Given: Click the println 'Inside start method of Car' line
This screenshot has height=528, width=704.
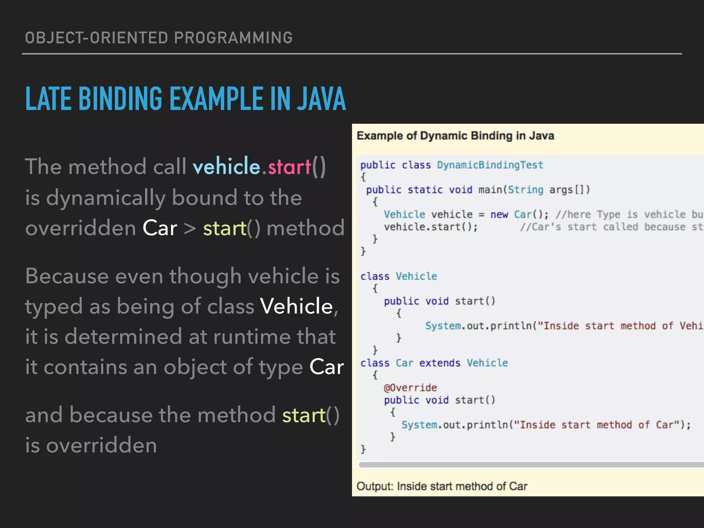Looking at the screenshot, I should pyautogui.click(x=546, y=425).
